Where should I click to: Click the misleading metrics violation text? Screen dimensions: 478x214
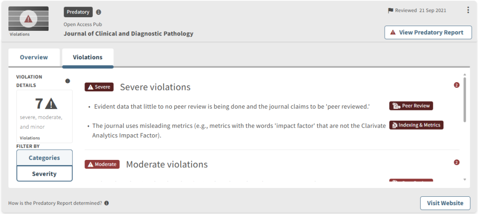[x=239, y=131]
